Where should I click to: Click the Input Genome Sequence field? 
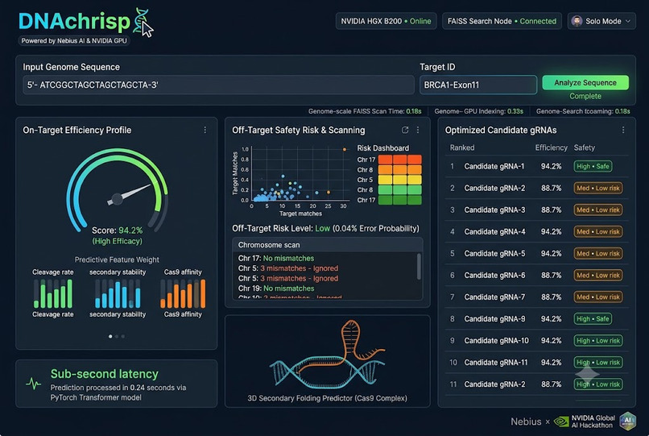click(x=218, y=85)
